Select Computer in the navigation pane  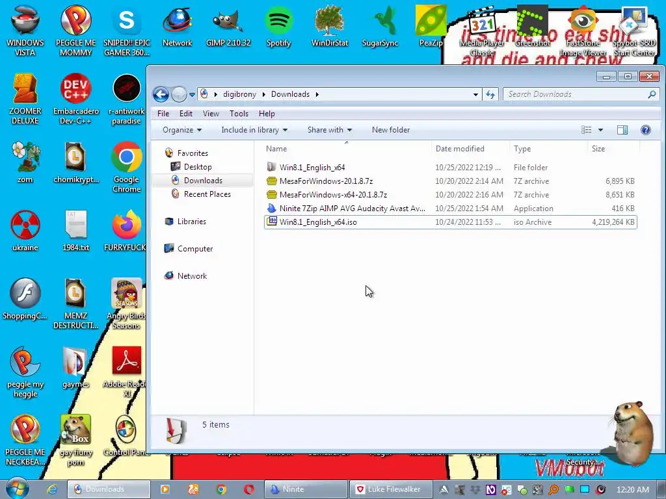(195, 249)
